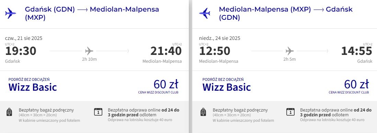Click the gray plane icon above 2h 5m
The image size is (377, 133).
point(289,51)
